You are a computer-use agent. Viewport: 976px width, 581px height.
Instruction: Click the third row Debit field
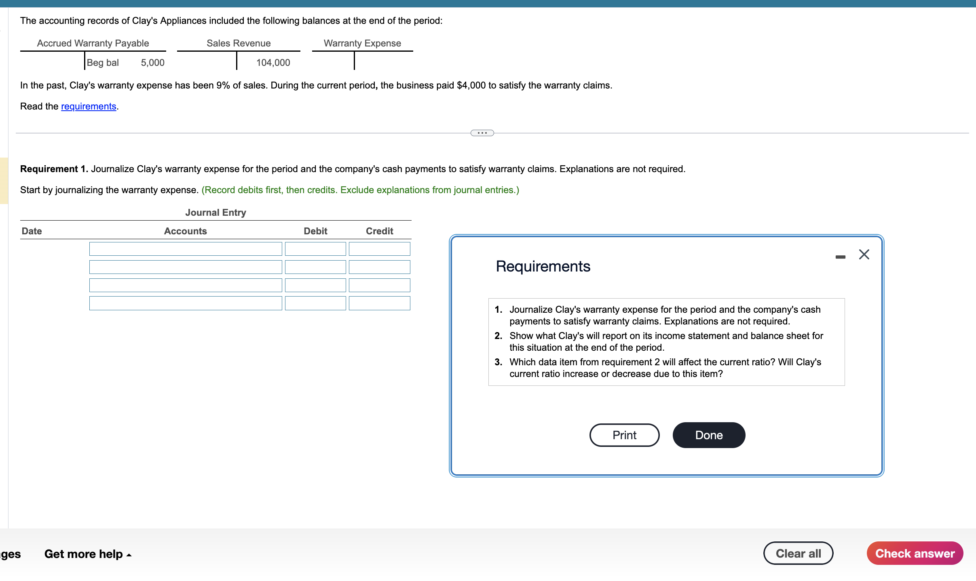click(x=315, y=285)
